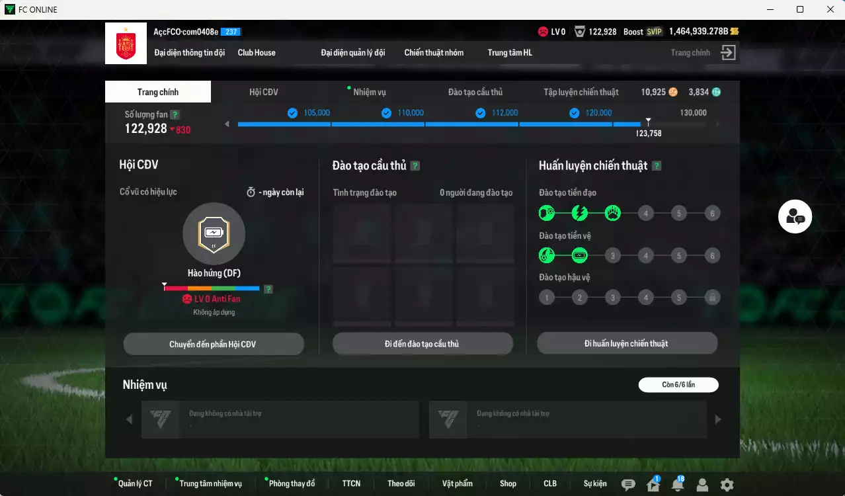Show previous sponsor with left arrow

129,419
